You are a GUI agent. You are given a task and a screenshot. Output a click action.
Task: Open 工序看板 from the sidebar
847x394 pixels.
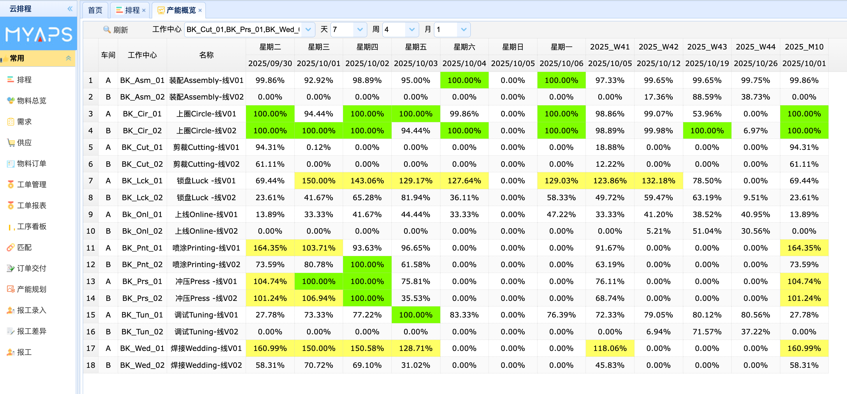(x=31, y=226)
